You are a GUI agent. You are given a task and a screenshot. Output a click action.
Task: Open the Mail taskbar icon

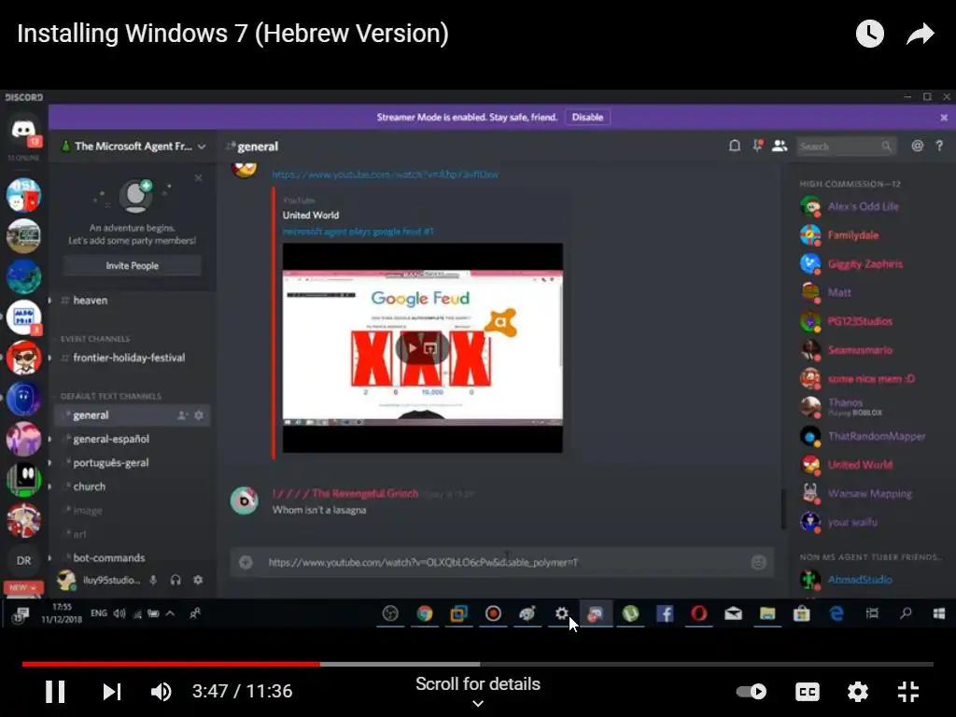coord(733,613)
